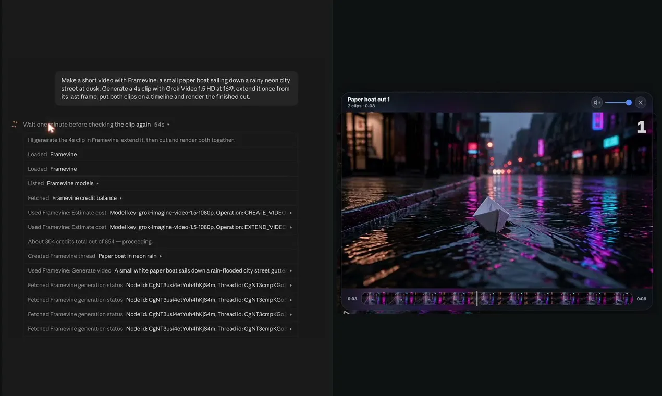Expand the Estimate cost CREATE_VIDEO step

(x=291, y=213)
